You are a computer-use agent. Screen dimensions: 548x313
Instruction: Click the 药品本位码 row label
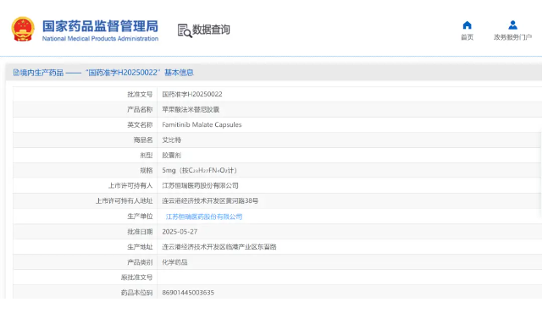tap(136, 293)
